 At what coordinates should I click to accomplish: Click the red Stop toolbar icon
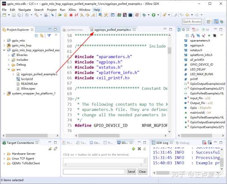[71, 15]
